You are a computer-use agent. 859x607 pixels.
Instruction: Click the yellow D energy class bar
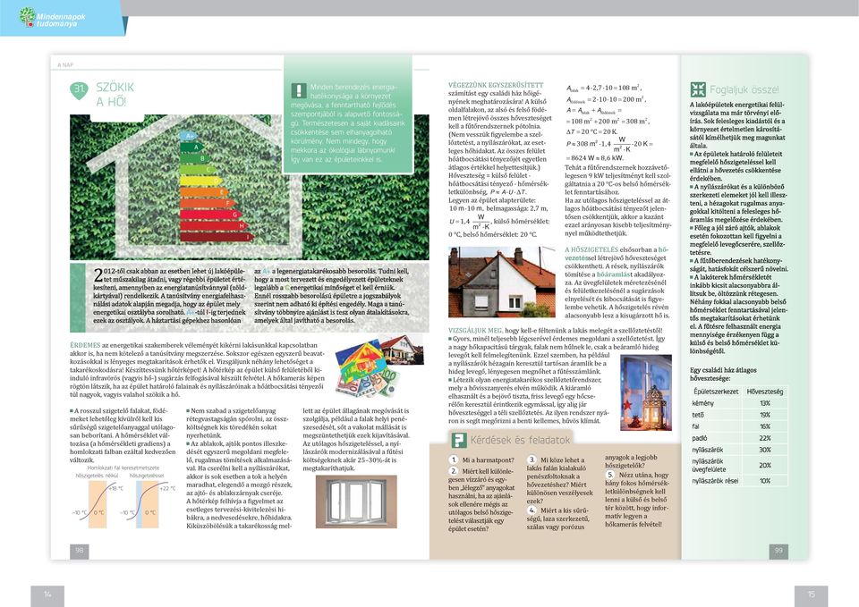click(201, 181)
